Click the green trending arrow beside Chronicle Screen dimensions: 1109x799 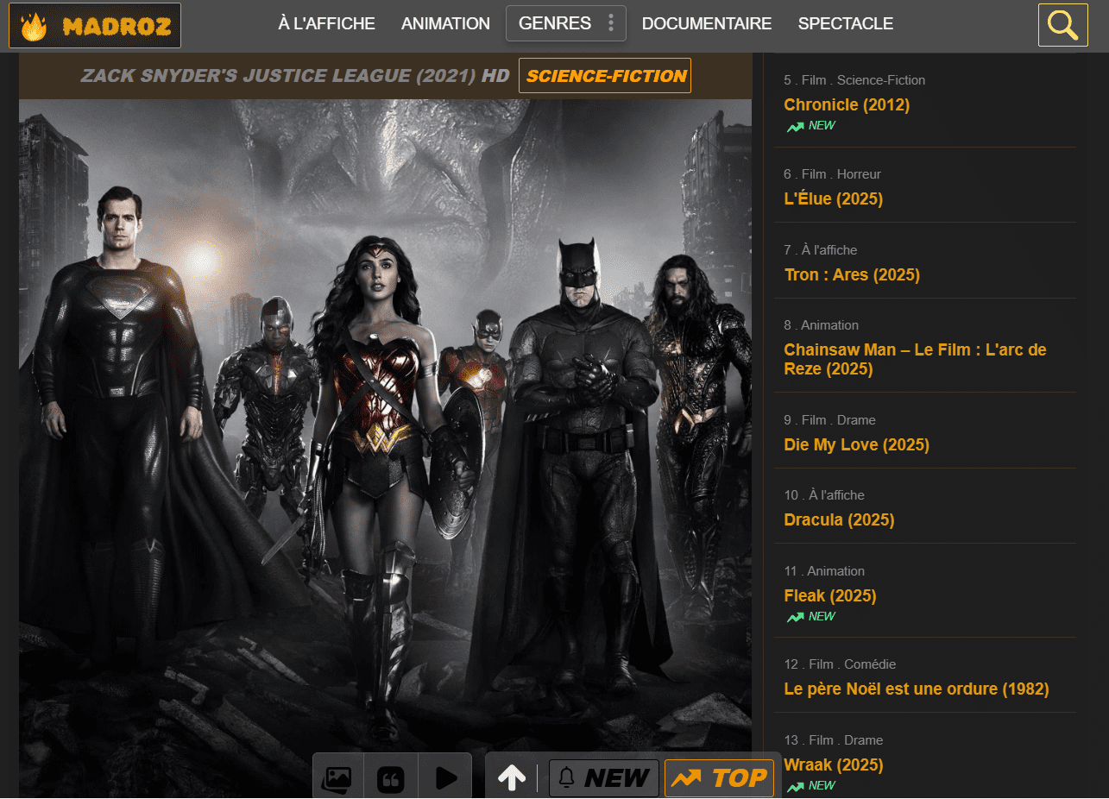pos(795,125)
